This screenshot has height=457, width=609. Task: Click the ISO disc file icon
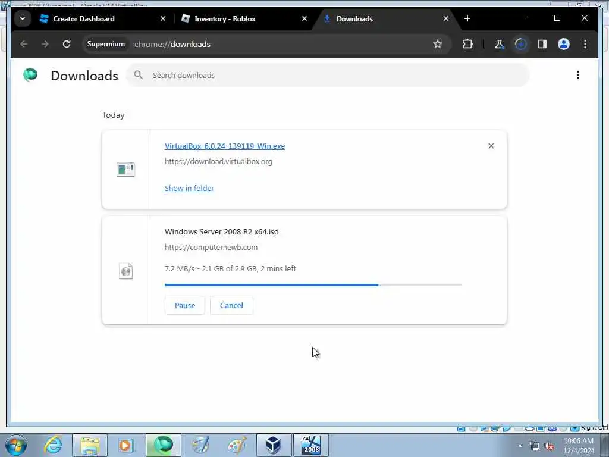126,271
